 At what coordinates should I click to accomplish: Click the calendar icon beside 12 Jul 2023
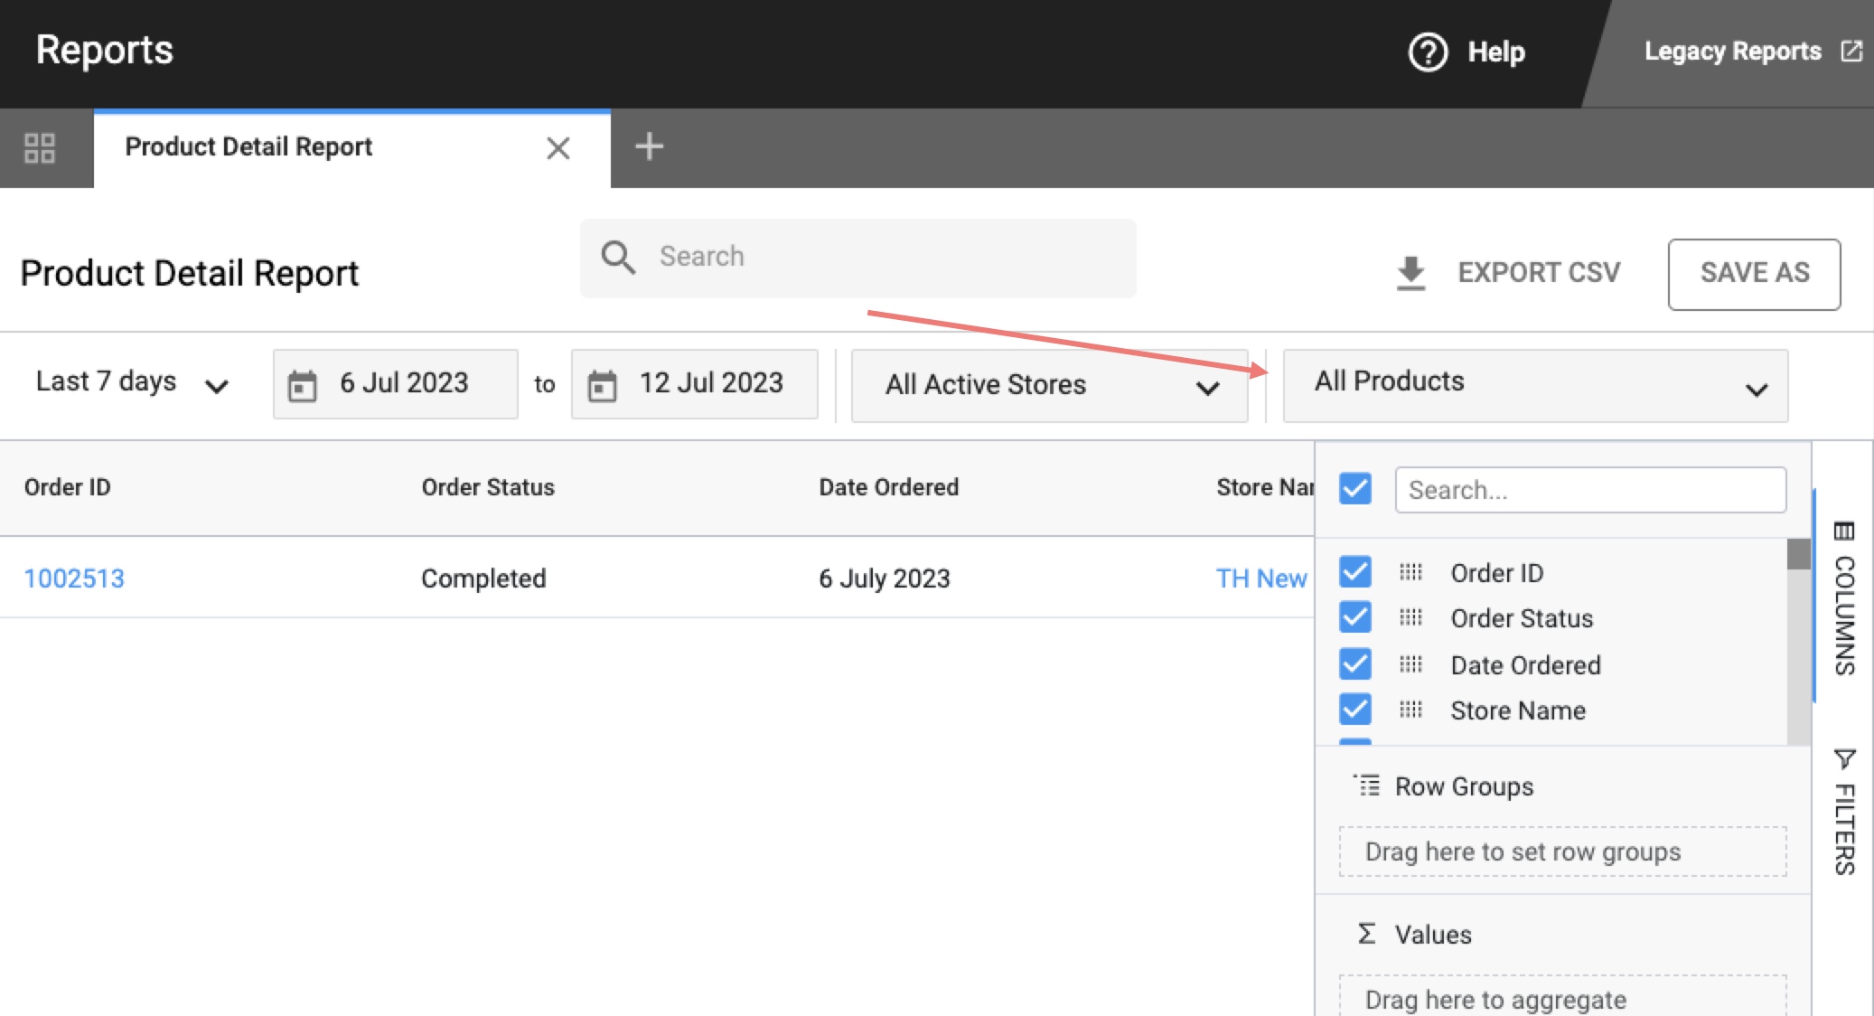602,385
